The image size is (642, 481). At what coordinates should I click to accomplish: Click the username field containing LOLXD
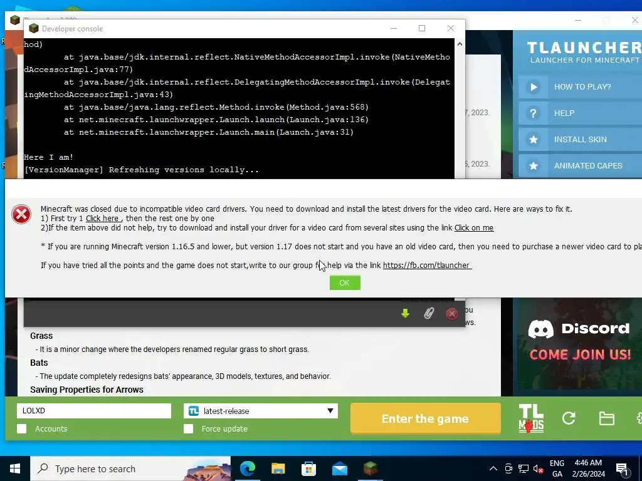94,411
